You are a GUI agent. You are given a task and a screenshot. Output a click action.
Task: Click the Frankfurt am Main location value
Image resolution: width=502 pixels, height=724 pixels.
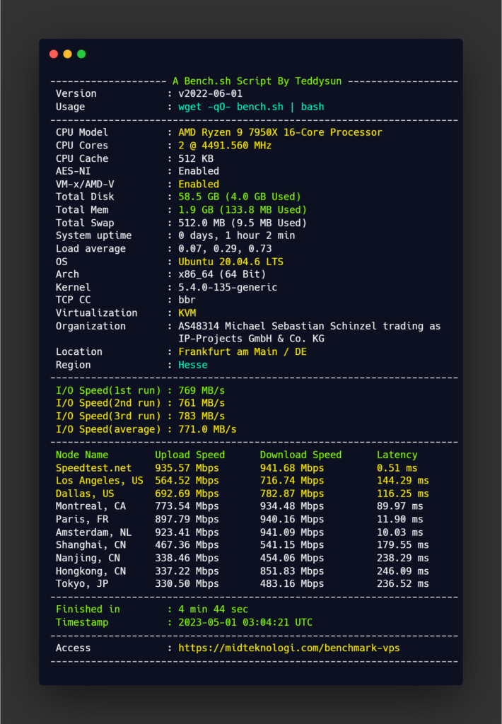(243, 351)
